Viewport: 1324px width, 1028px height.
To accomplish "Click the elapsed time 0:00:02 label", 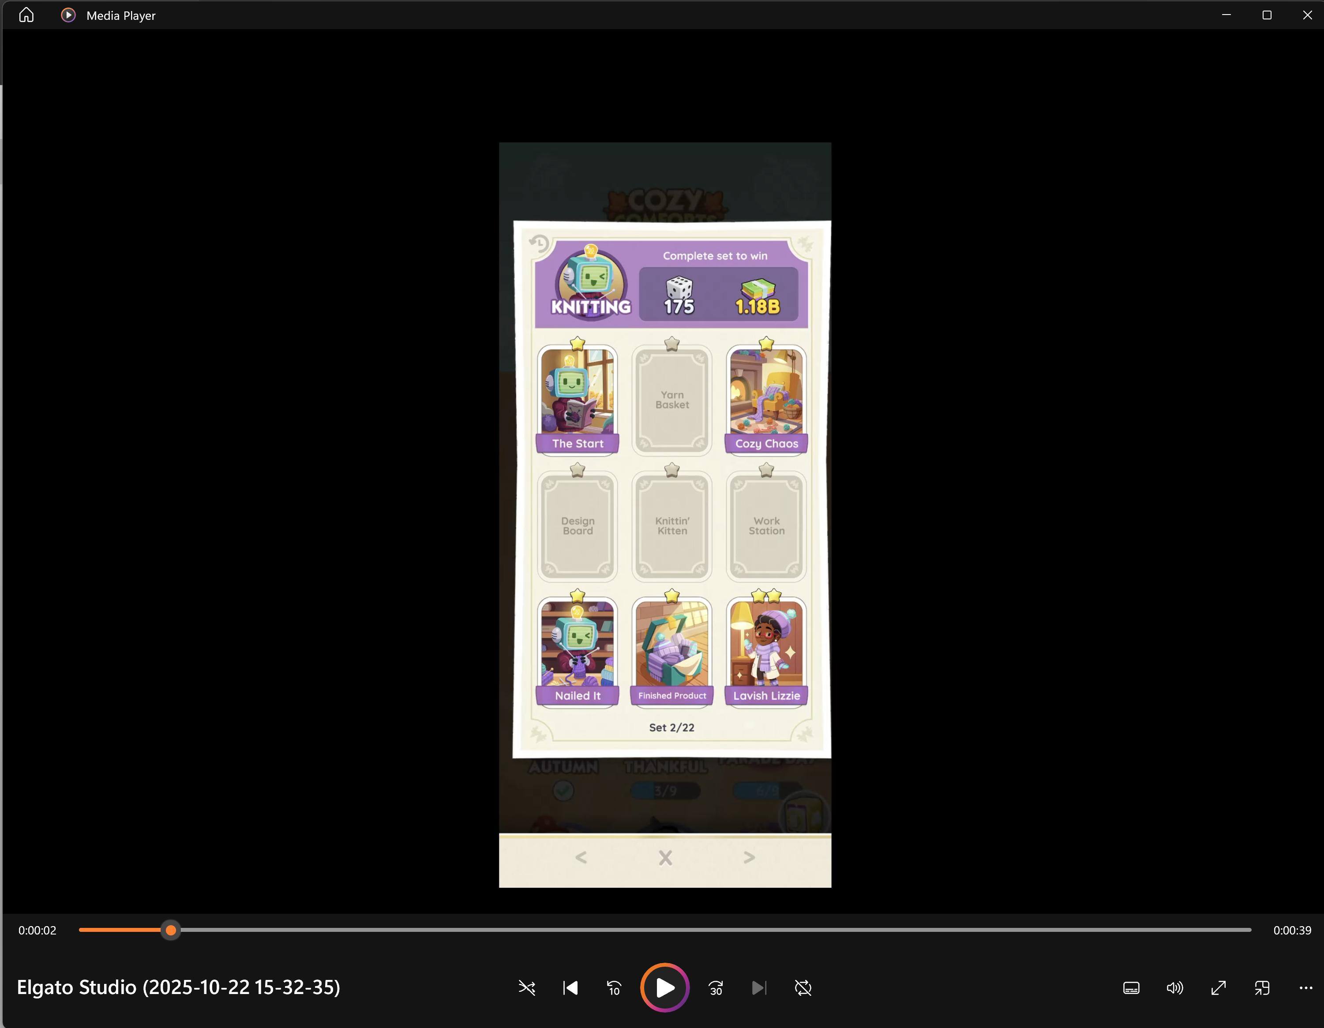I will pos(37,931).
